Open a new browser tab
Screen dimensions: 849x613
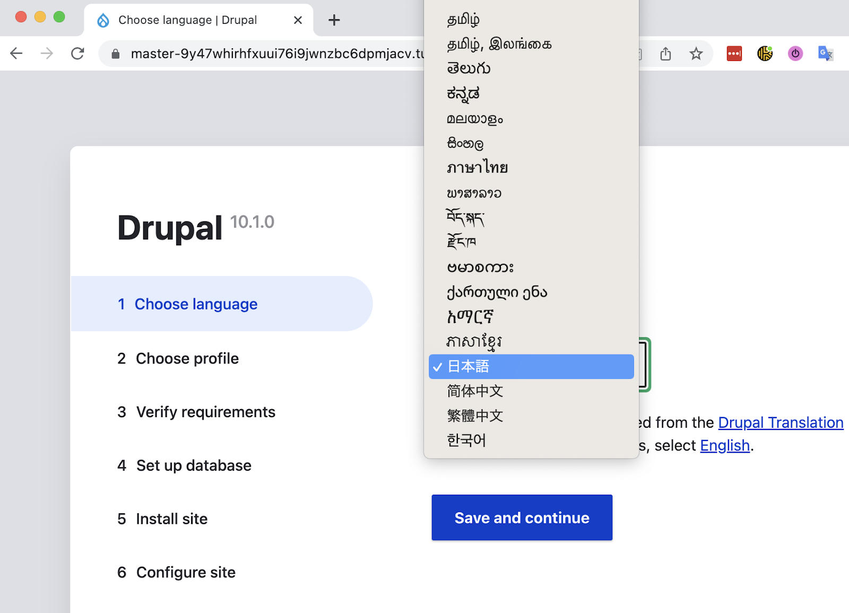(334, 20)
